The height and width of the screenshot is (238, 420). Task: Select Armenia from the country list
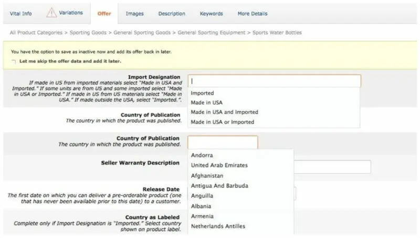[202, 216]
